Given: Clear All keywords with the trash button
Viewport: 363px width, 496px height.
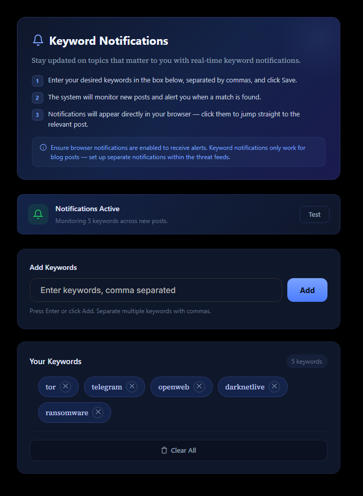Looking at the screenshot, I should [x=178, y=450].
